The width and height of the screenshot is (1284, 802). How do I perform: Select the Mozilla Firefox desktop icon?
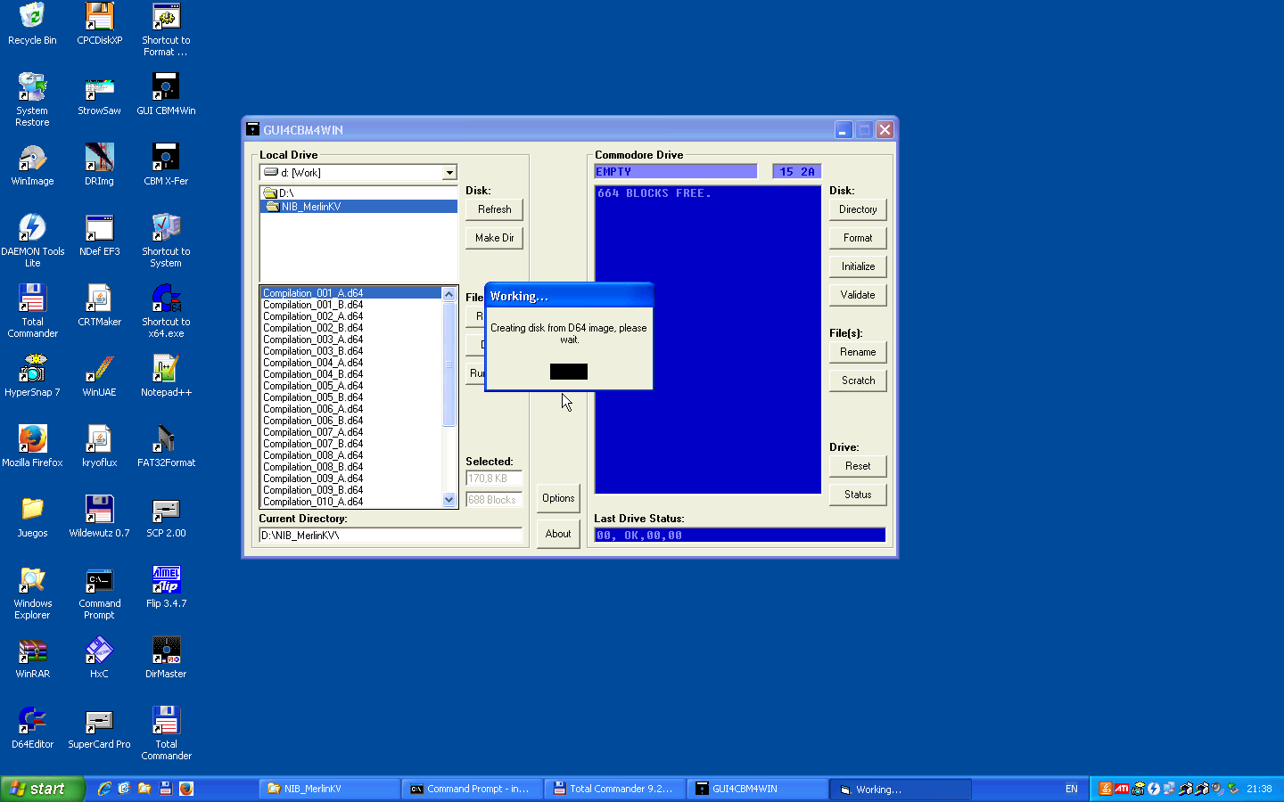32,446
